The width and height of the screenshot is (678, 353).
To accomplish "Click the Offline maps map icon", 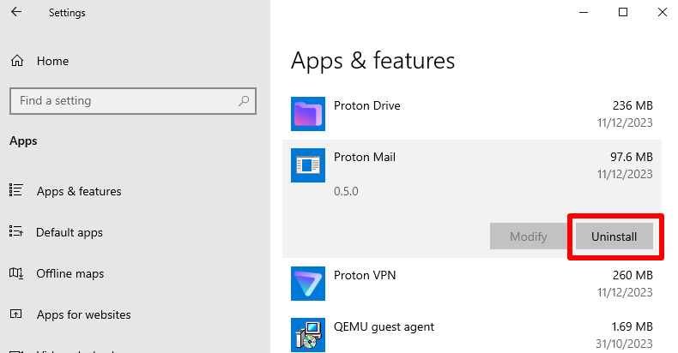I will (16, 272).
